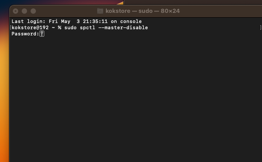Image resolution: width=262 pixels, height=162 pixels.
Task: Click the word "sudo" in the command
Action: [x=70, y=27]
